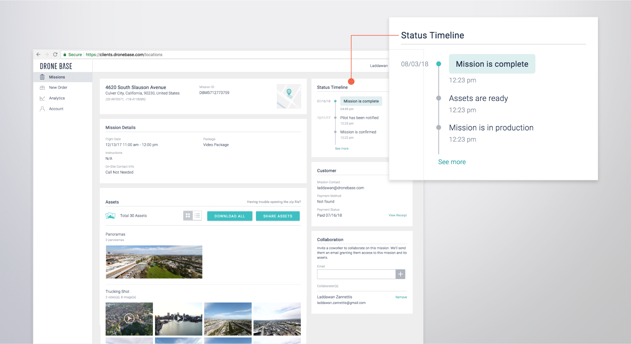Click the laddawan@dronebase.com mission contact
The height and width of the screenshot is (344, 631).
pos(340,188)
